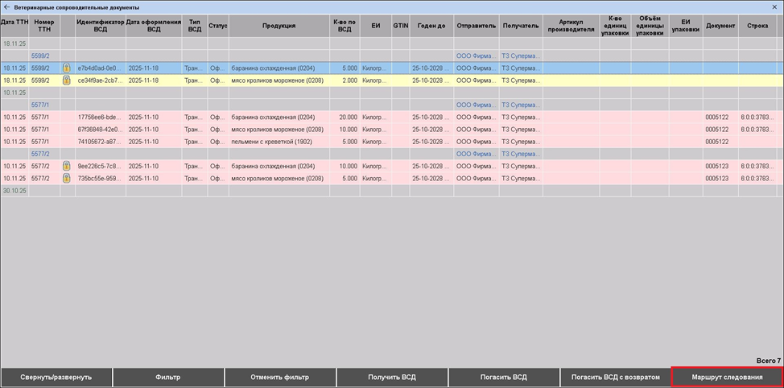Viewport: 784px width, 388px height.
Task: Expand the 30.10.25 date group row
Action: (x=14, y=190)
